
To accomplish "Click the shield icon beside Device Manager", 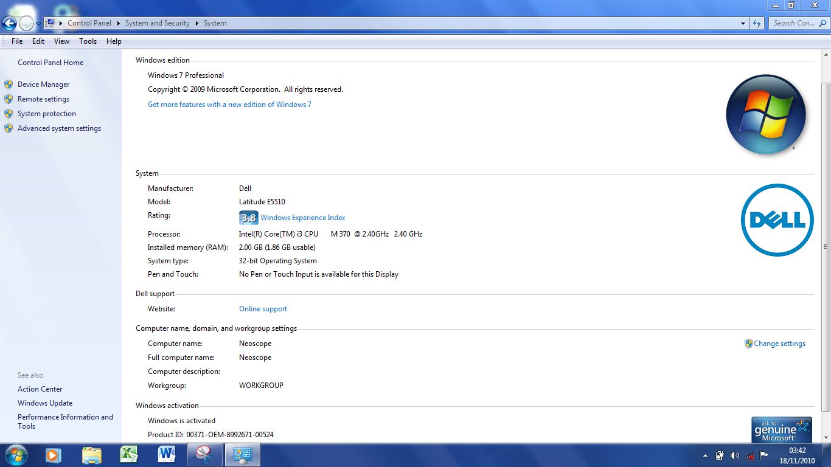I will (x=9, y=85).
